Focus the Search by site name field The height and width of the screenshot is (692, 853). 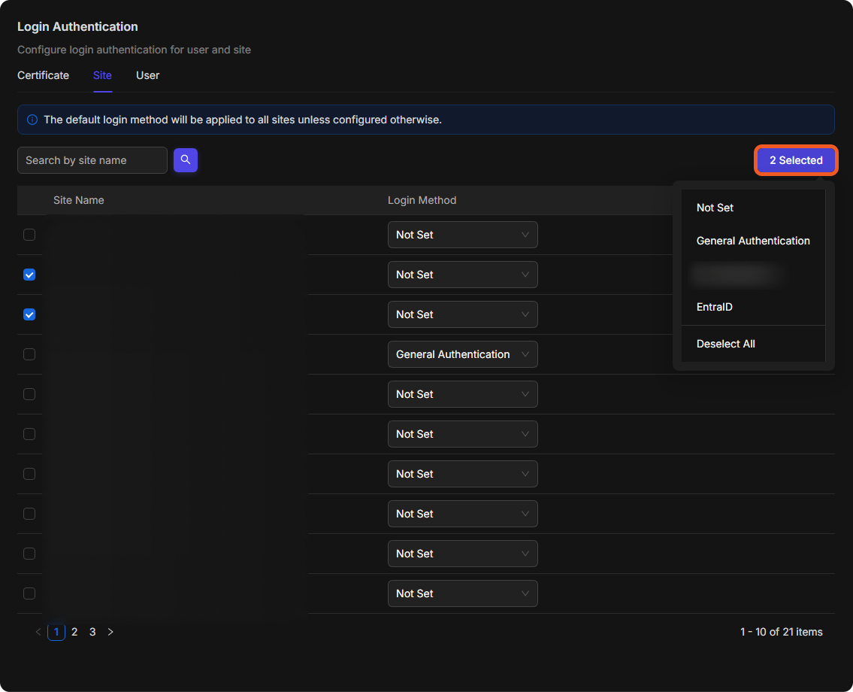click(92, 160)
